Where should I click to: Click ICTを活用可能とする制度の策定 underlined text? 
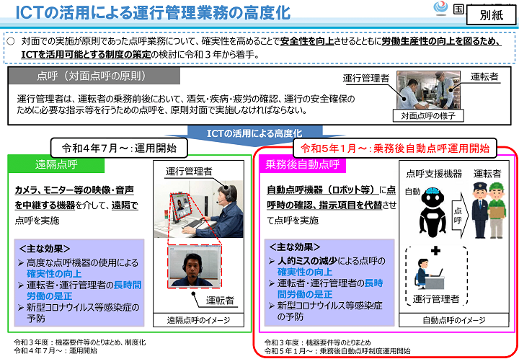click(x=86, y=54)
